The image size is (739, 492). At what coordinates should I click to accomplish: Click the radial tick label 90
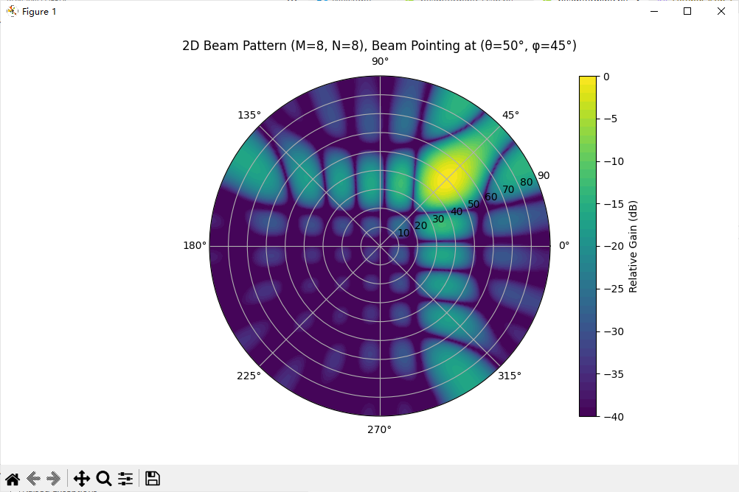[544, 175]
